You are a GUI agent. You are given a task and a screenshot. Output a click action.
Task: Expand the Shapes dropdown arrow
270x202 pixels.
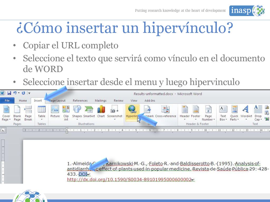pyautogui.click(x=77, y=120)
